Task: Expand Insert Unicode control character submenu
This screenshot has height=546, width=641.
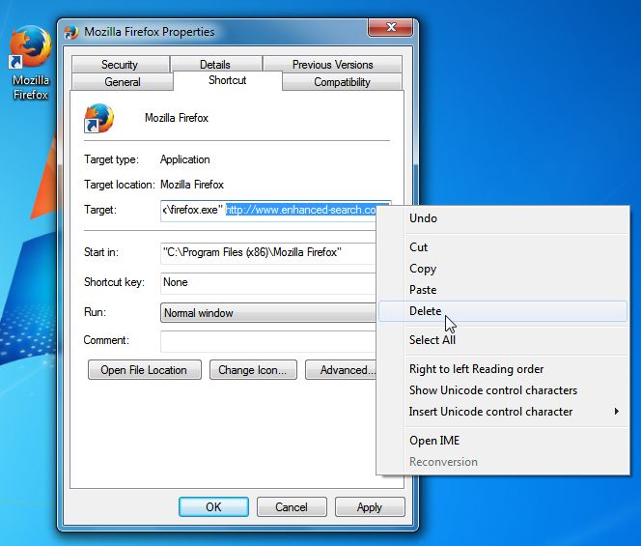Action: pos(503,412)
